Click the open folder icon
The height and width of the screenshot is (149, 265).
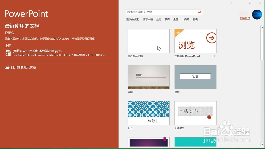[x=7, y=67]
